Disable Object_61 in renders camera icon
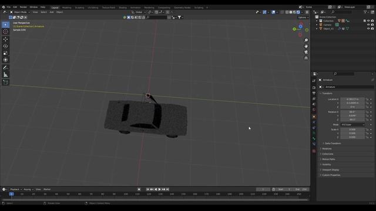This screenshot has height=211, width=376. [372, 29]
